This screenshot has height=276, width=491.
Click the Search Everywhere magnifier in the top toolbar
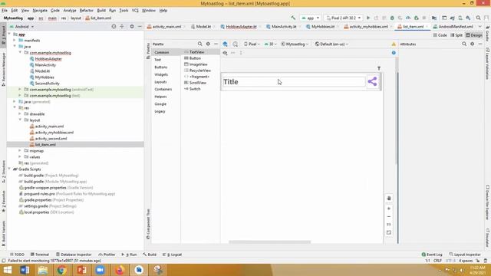pos(478,18)
